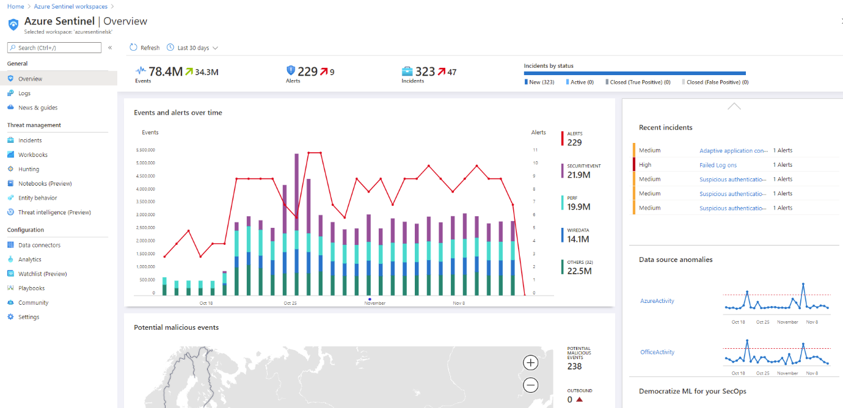Click the 229 alerts count in summary bar

pyautogui.click(x=307, y=71)
